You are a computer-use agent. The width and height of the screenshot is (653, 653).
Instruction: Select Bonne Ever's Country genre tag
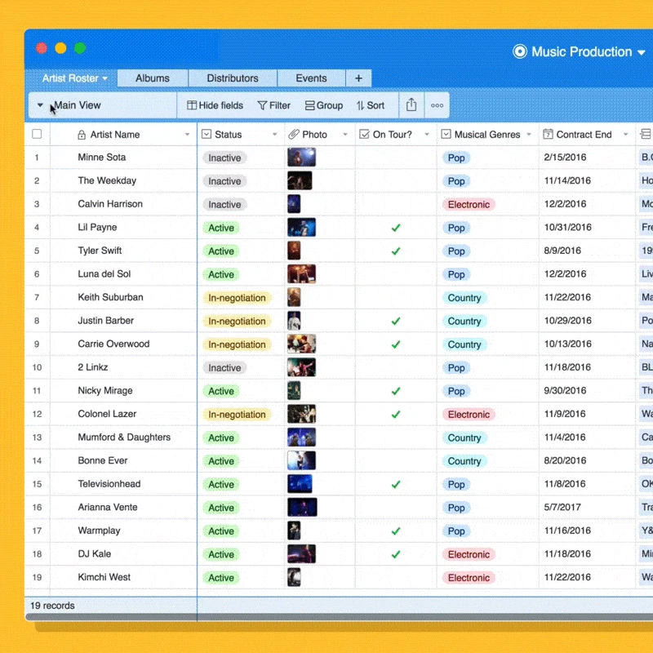464,461
